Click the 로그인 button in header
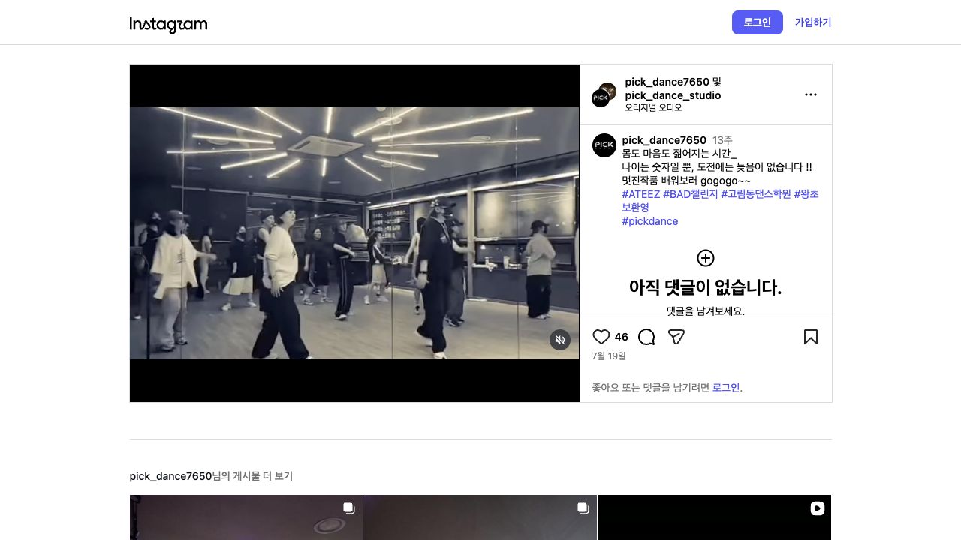The height and width of the screenshot is (540, 961). click(757, 22)
